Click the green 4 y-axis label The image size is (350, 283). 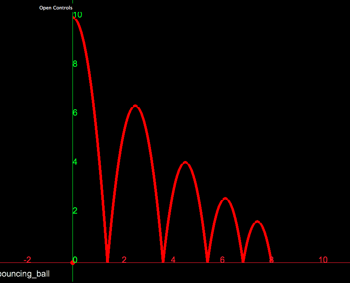pos(75,162)
